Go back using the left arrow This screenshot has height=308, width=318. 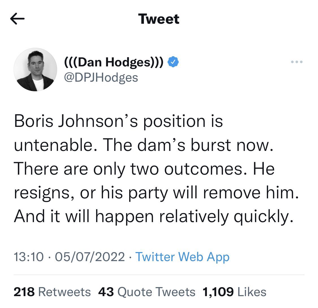click(17, 19)
